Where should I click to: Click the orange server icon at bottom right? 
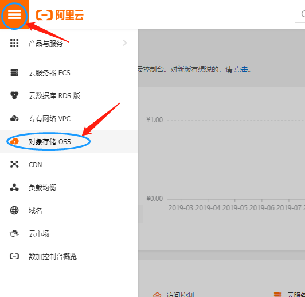pos(277,294)
